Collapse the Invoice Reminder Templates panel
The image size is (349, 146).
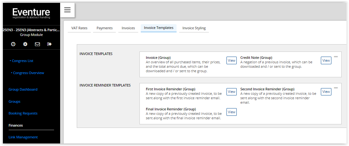click(336, 88)
